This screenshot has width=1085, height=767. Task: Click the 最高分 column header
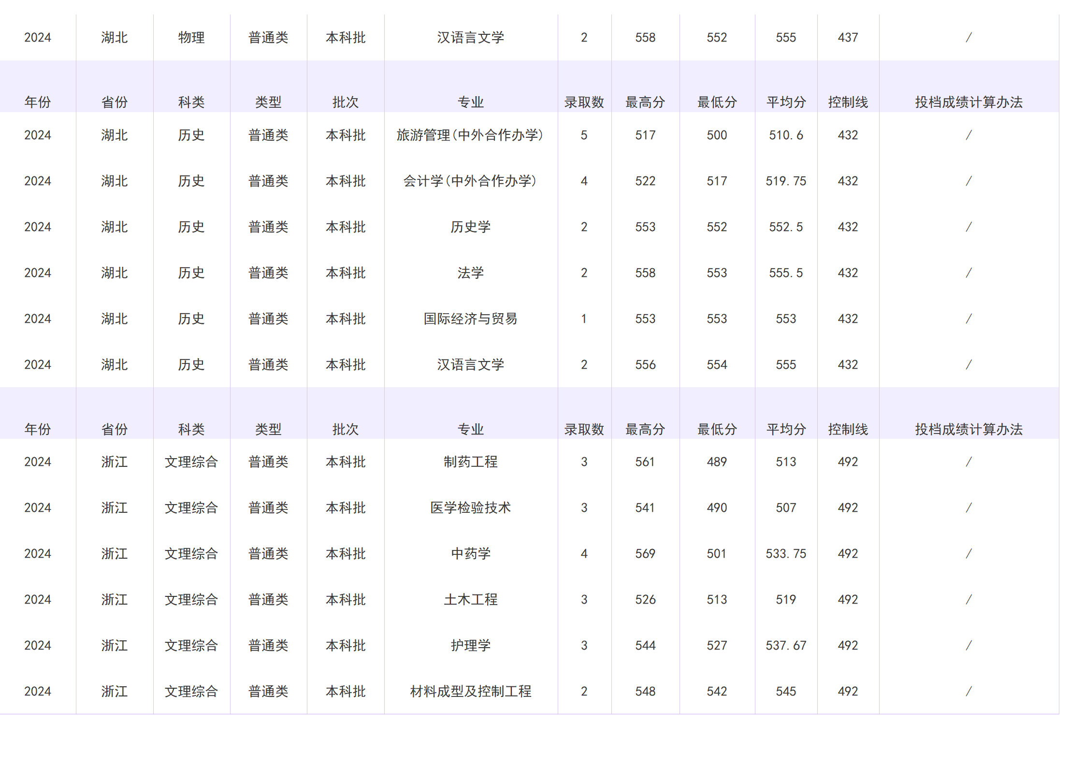coord(647,101)
